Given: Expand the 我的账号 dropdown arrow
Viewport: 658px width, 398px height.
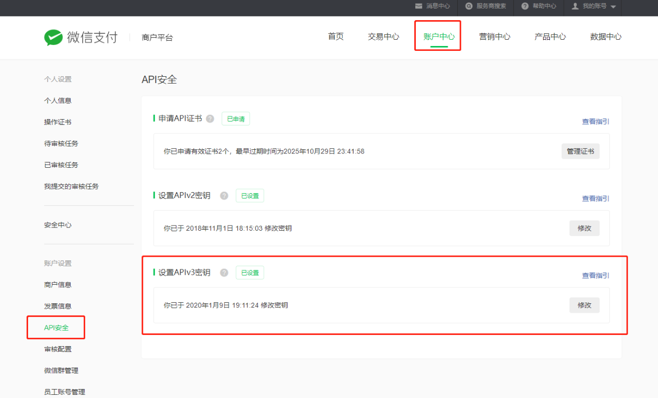Looking at the screenshot, I should coord(613,7).
